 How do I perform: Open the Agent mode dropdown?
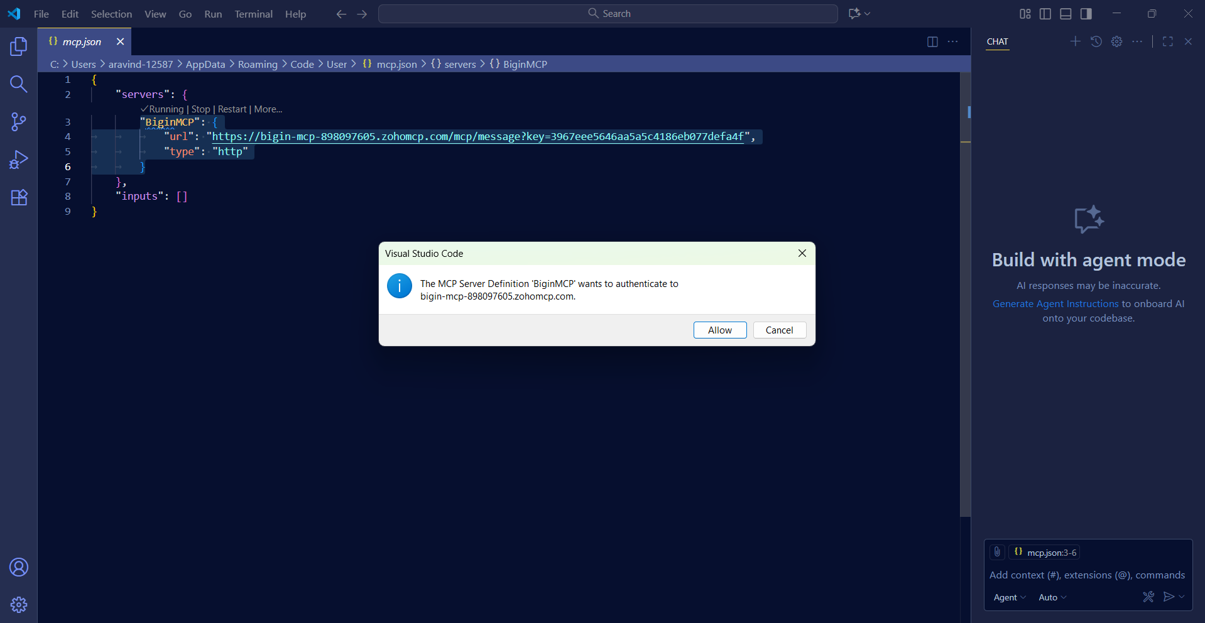(x=1010, y=597)
